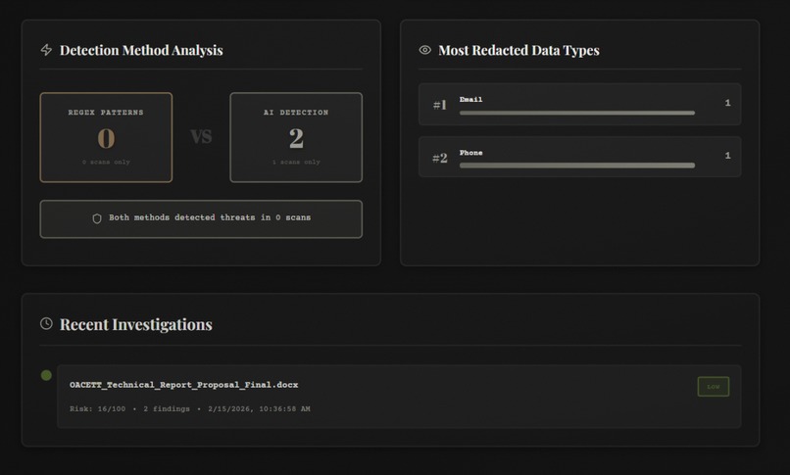Click the '0 scans only' caption

tap(106, 162)
